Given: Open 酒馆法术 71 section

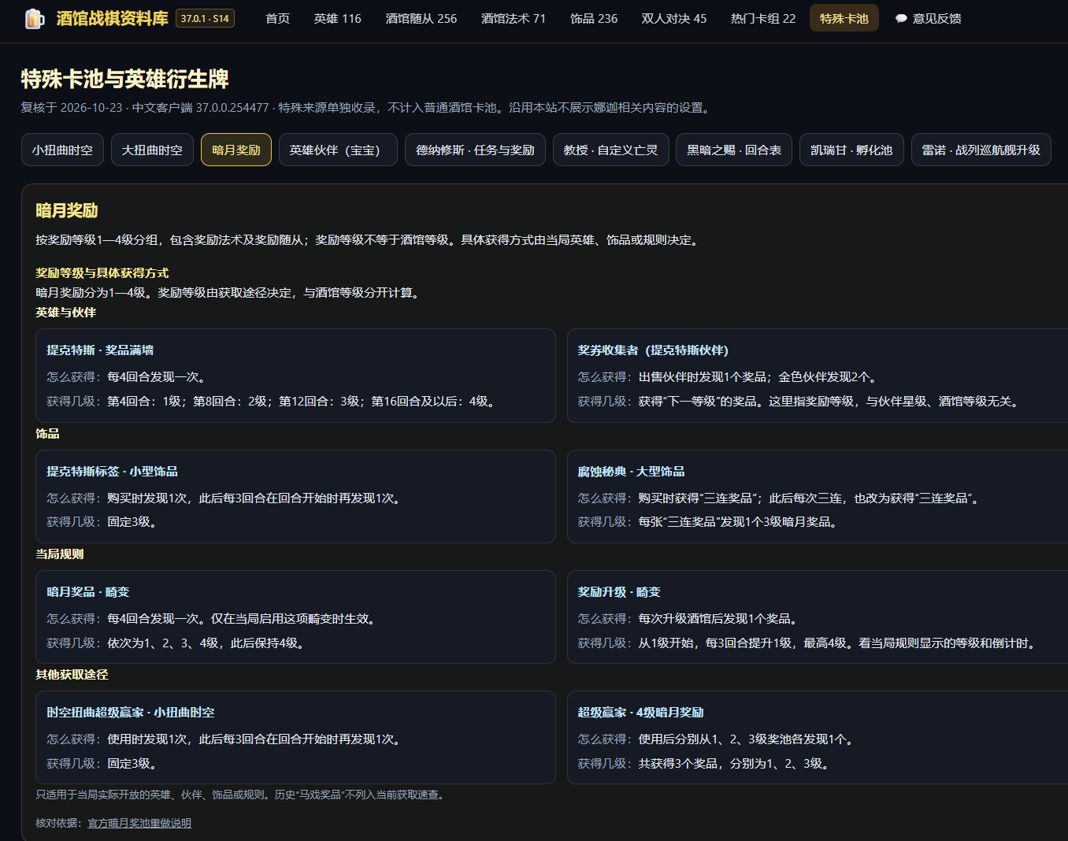Looking at the screenshot, I should (x=514, y=18).
